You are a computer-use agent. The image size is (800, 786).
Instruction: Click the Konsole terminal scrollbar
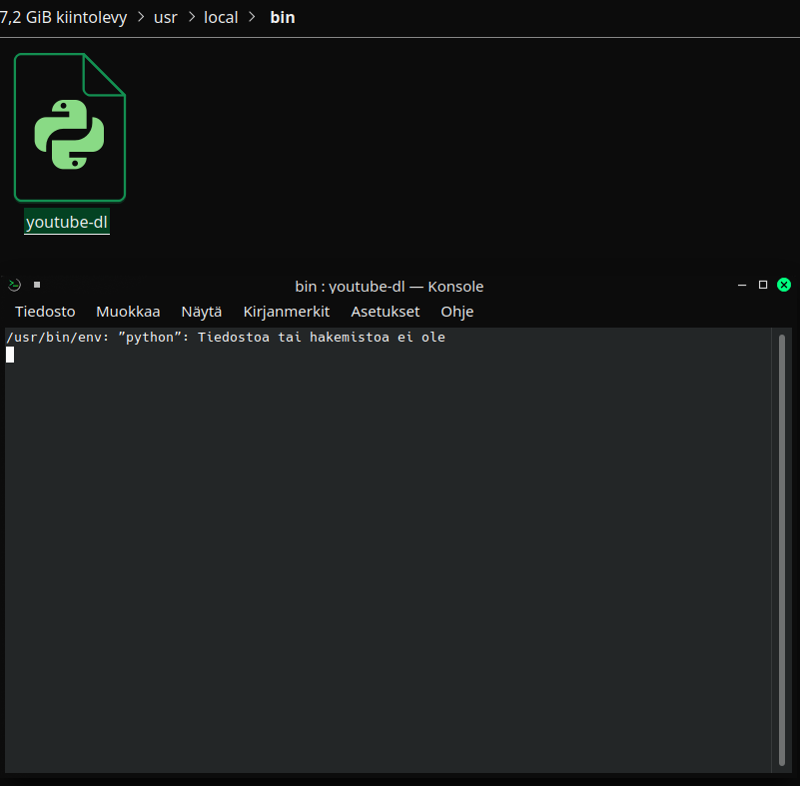click(782, 550)
